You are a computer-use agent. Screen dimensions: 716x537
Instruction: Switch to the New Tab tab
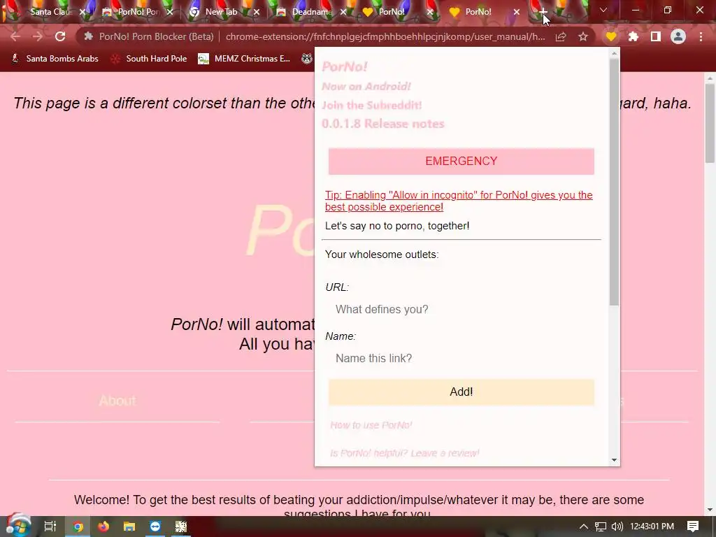point(221,12)
